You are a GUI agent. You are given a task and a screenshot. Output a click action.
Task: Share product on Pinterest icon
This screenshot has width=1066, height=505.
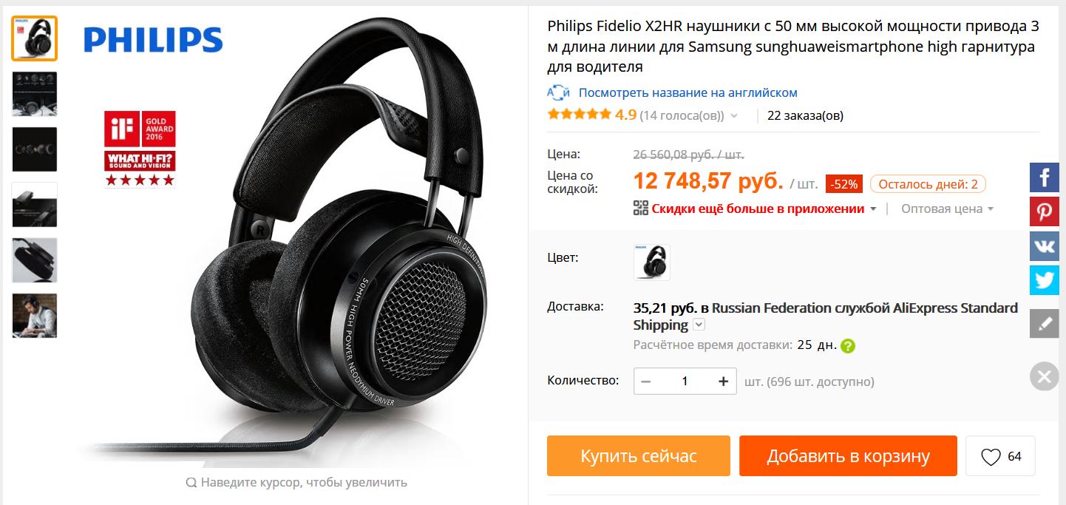click(1045, 211)
